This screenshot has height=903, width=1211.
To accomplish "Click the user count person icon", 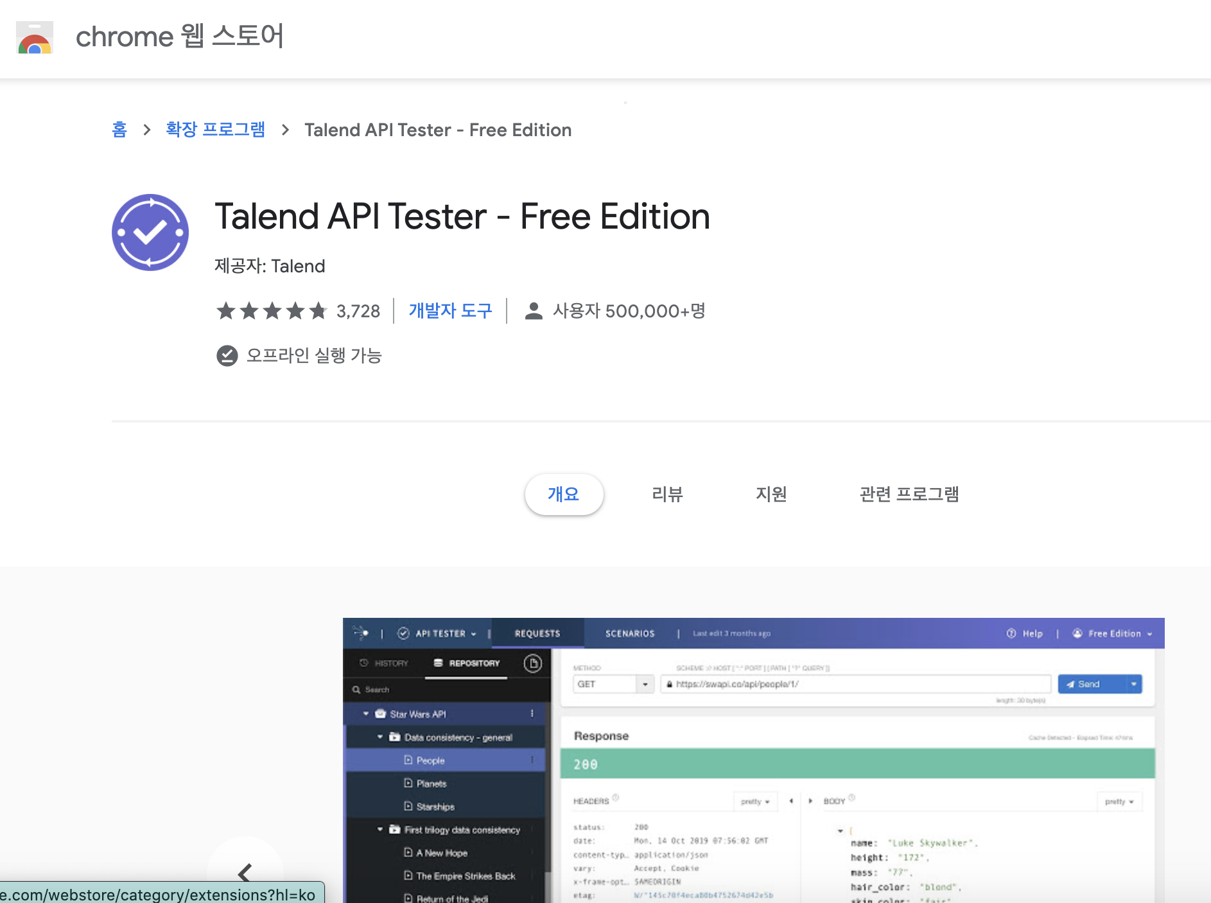I will click(534, 311).
